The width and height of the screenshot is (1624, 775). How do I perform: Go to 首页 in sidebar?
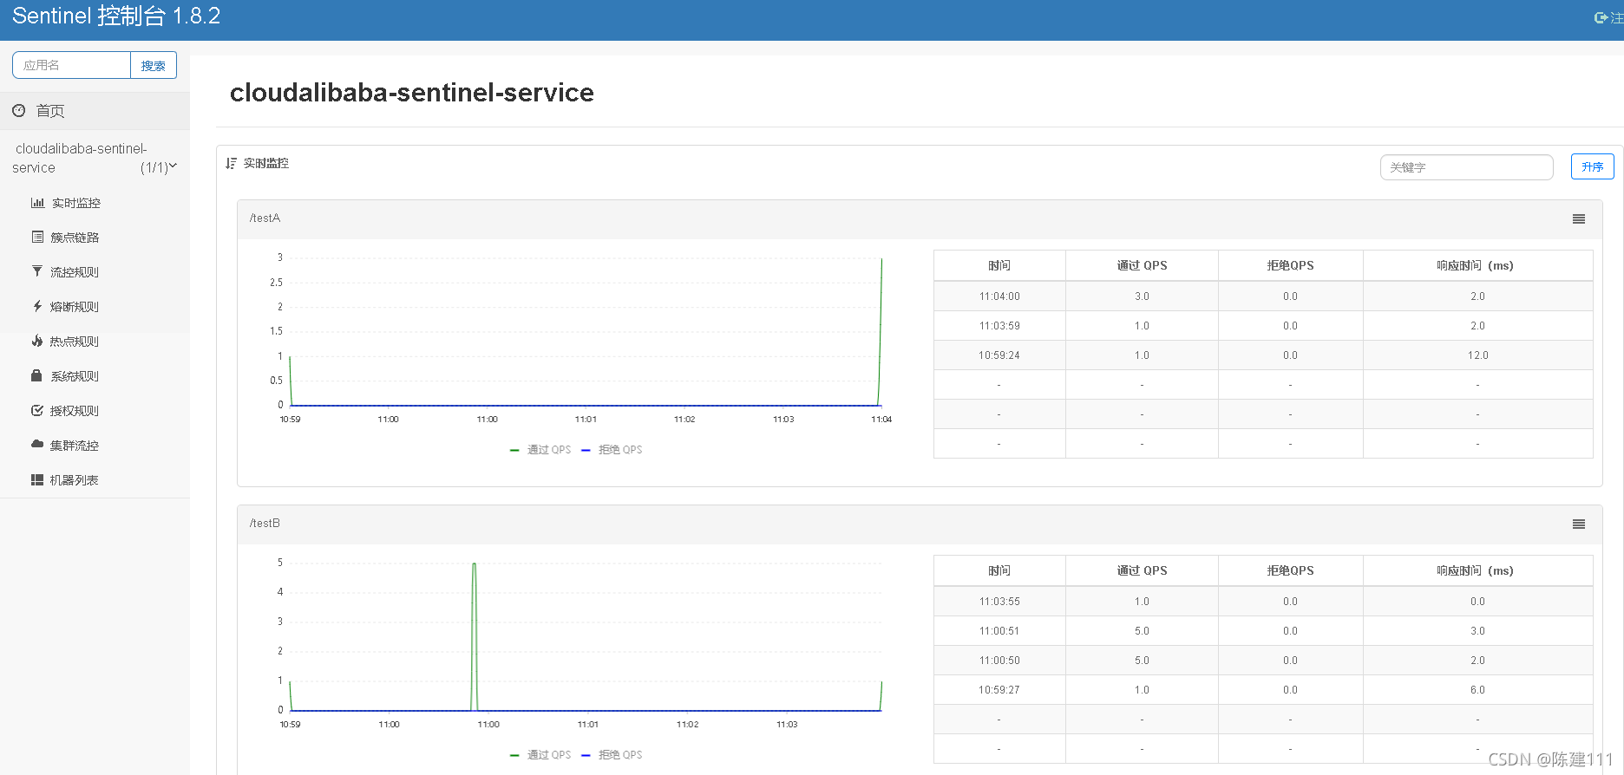50,111
